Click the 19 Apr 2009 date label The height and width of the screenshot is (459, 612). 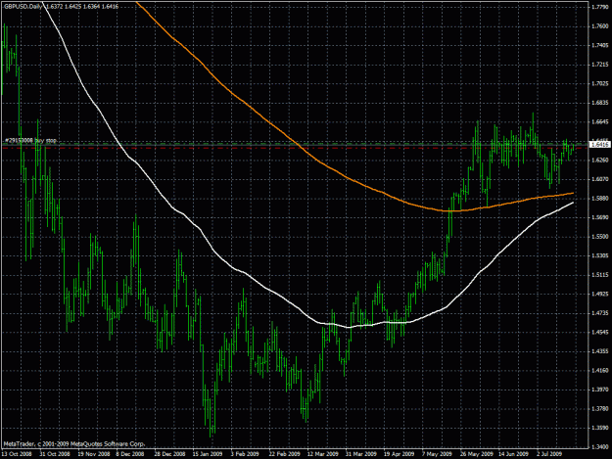[x=399, y=454]
